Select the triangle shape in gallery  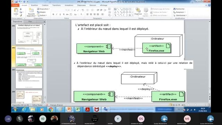pyautogui.click(x=115, y=12)
